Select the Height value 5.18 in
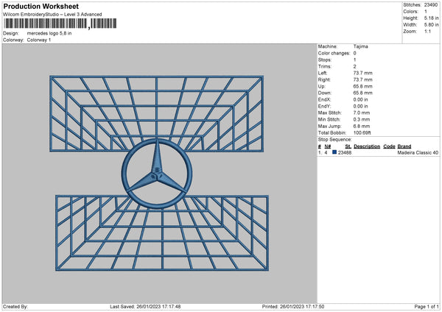This screenshot has height=312, width=442. pyautogui.click(x=431, y=18)
